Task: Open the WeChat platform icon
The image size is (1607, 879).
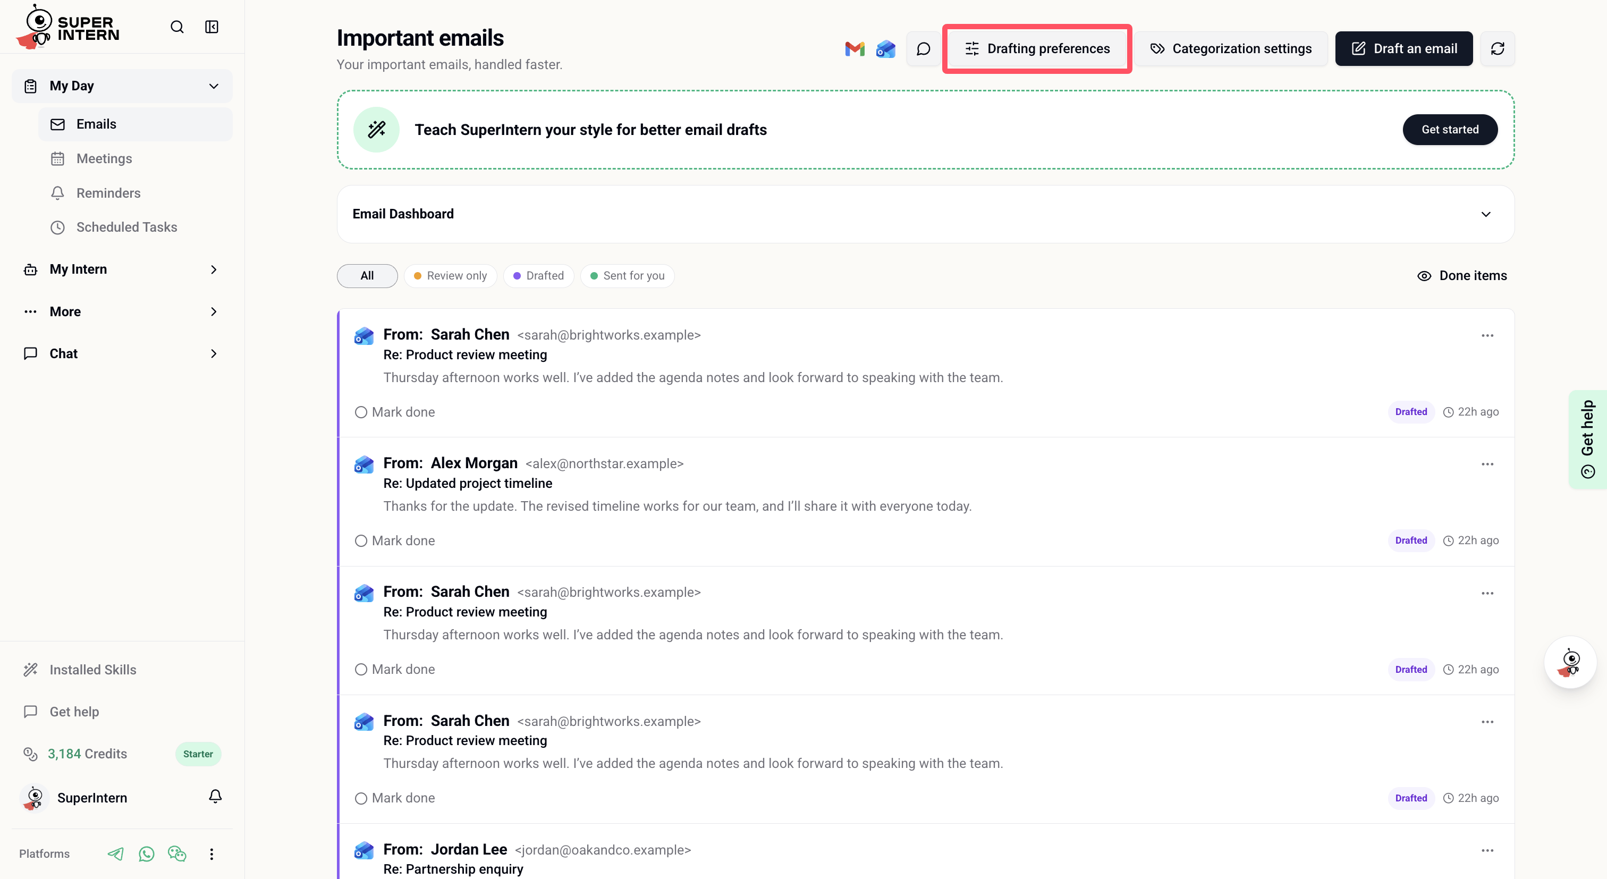Action: pyautogui.click(x=177, y=853)
